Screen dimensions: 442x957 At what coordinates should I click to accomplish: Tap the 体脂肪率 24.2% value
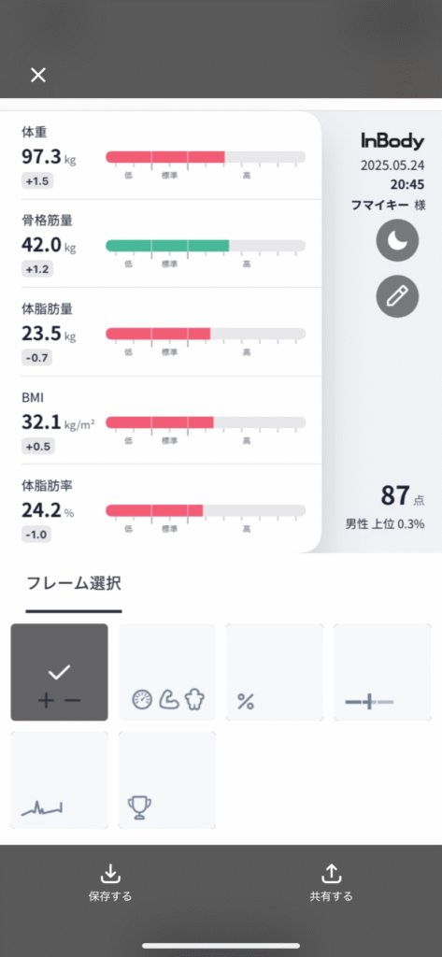48,509
